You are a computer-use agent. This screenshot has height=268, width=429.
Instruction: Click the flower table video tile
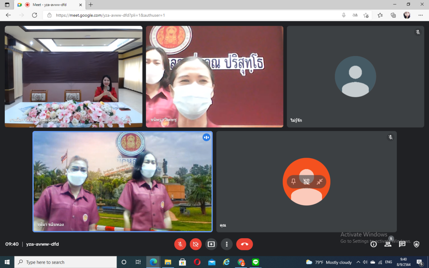(x=73, y=76)
